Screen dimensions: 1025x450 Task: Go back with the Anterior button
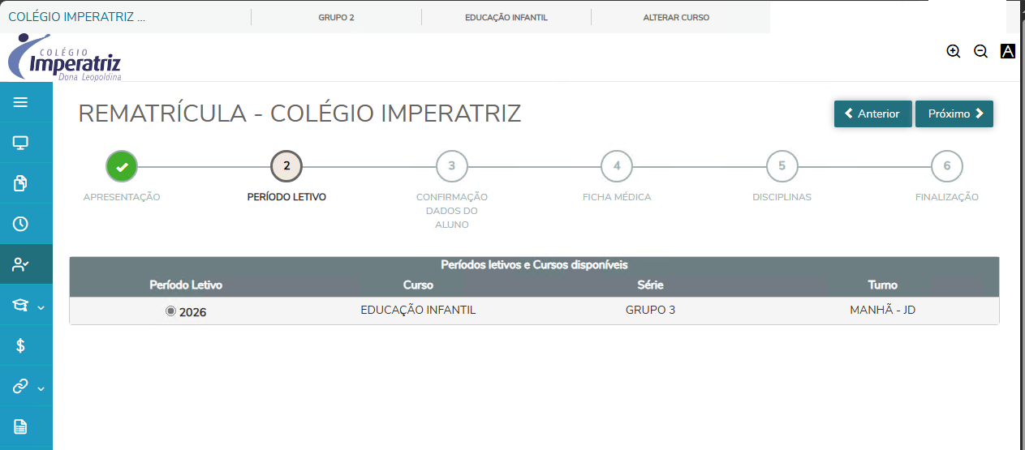(873, 114)
